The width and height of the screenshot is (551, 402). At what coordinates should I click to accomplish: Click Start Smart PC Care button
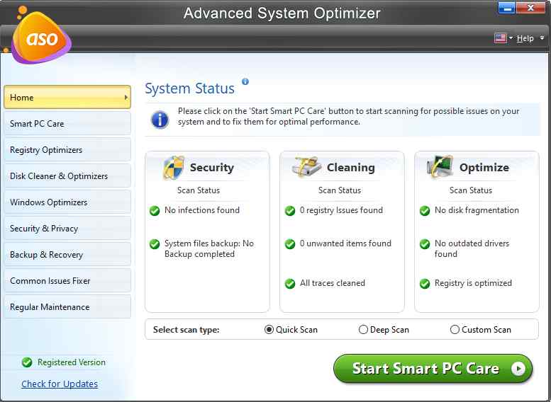click(433, 368)
